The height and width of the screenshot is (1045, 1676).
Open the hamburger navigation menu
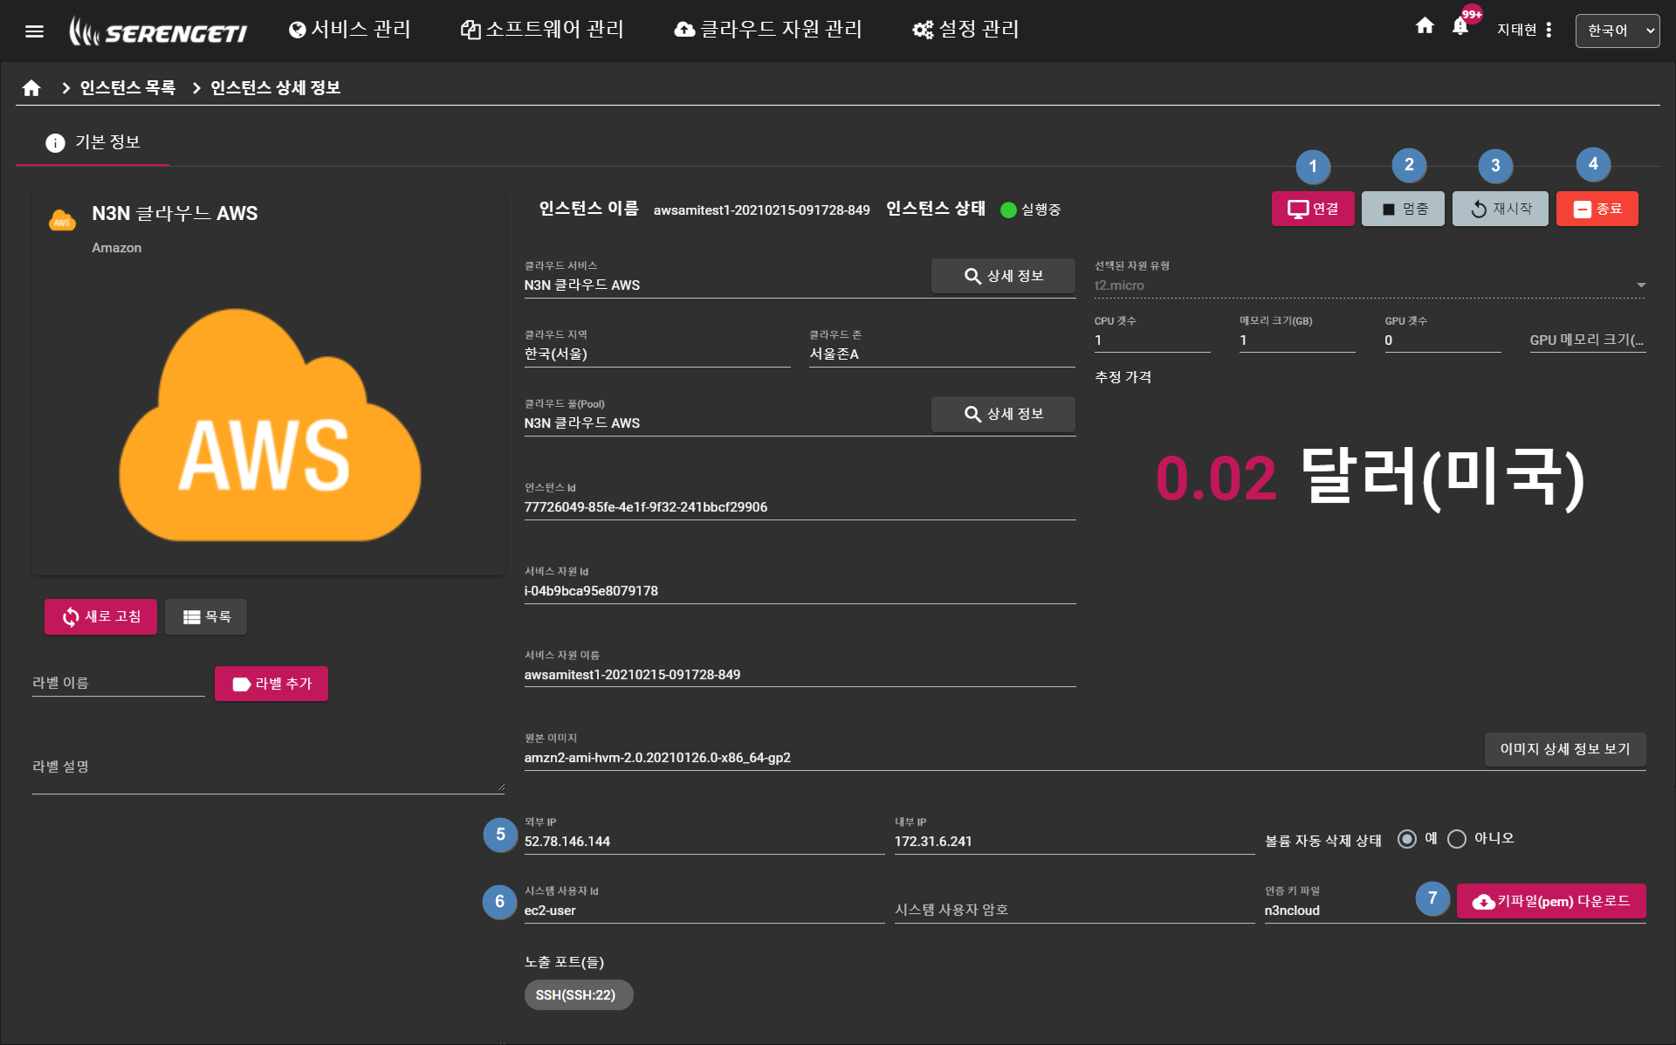point(34,31)
